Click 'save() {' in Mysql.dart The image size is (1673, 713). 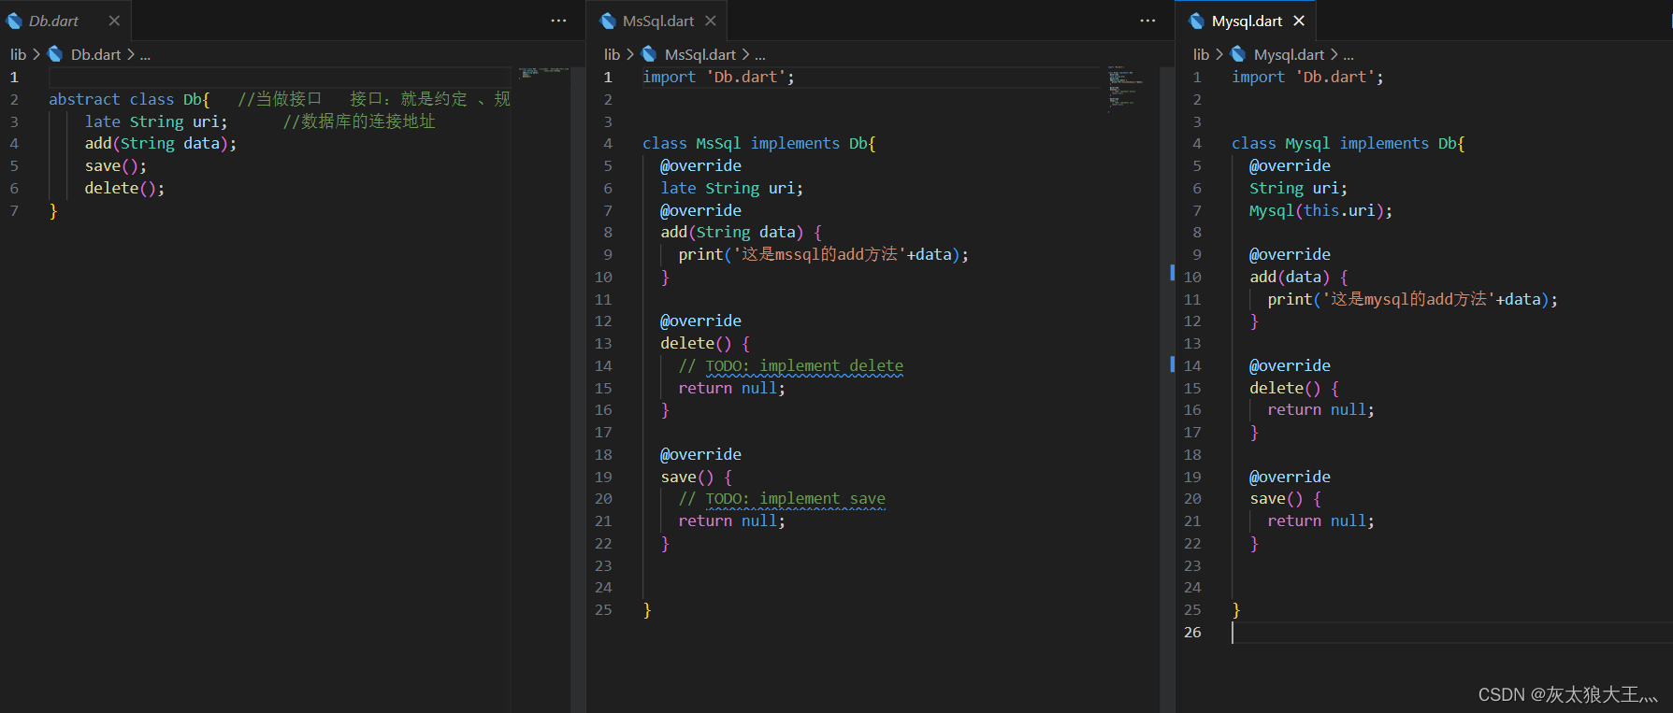pyautogui.click(x=1285, y=499)
